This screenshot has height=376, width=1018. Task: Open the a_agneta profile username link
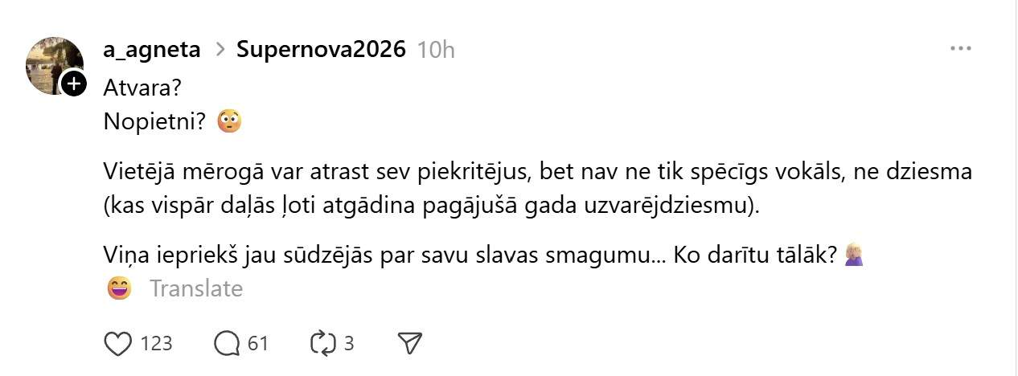tap(152, 50)
